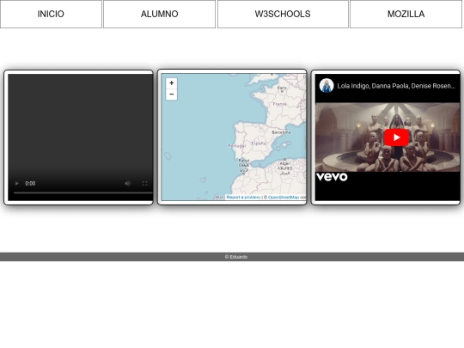
Task: Play the YouTube video
Action: (x=396, y=137)
